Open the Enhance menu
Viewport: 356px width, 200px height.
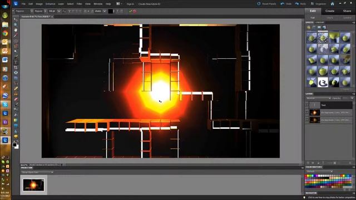pos(50,4)
